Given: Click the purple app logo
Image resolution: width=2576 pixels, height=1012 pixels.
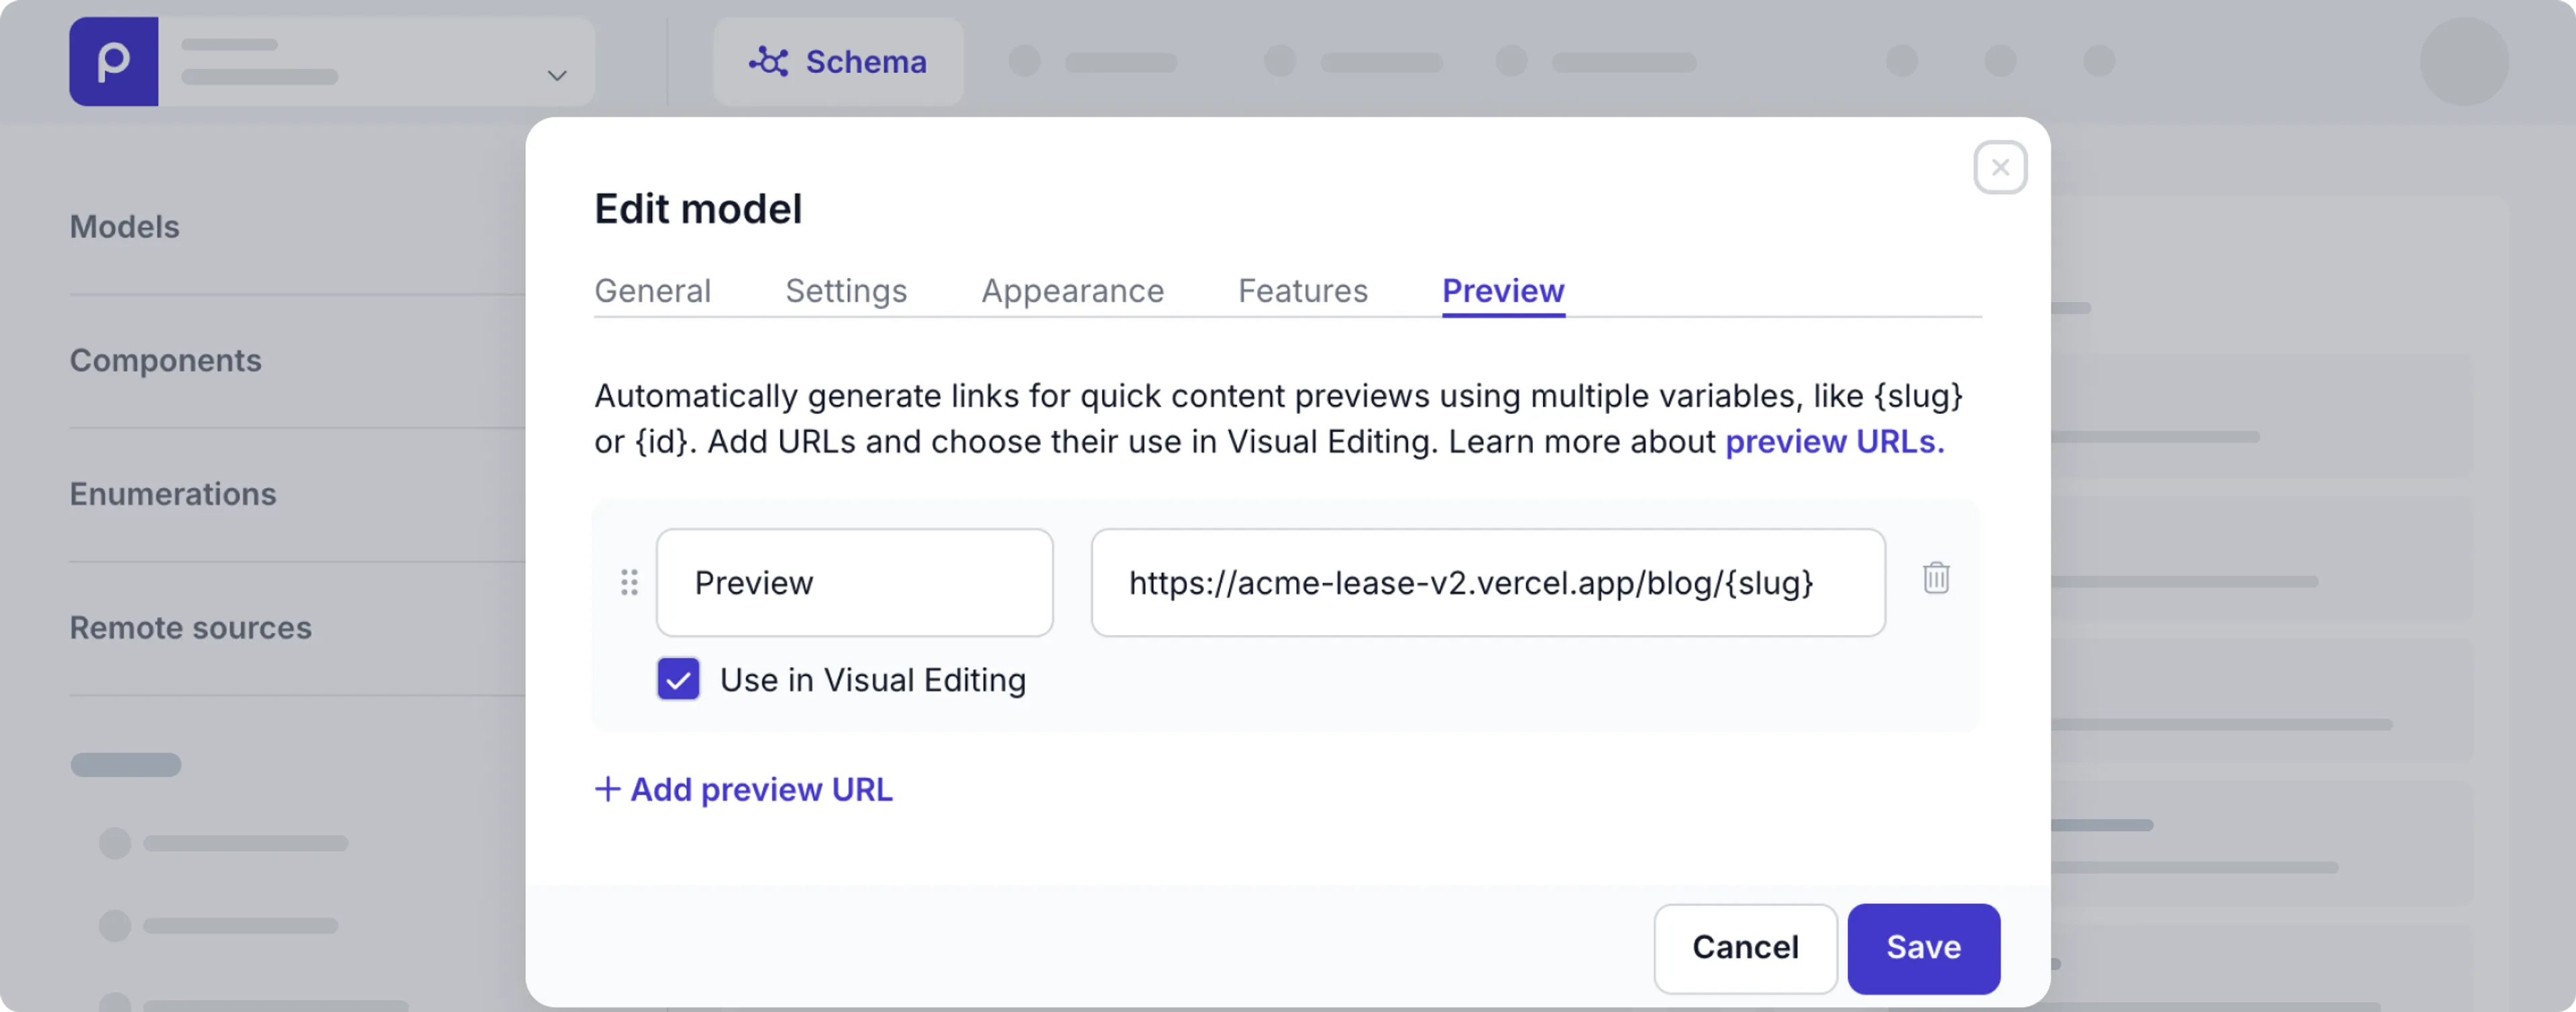Looking at the screenshot, I should point(113,61).
